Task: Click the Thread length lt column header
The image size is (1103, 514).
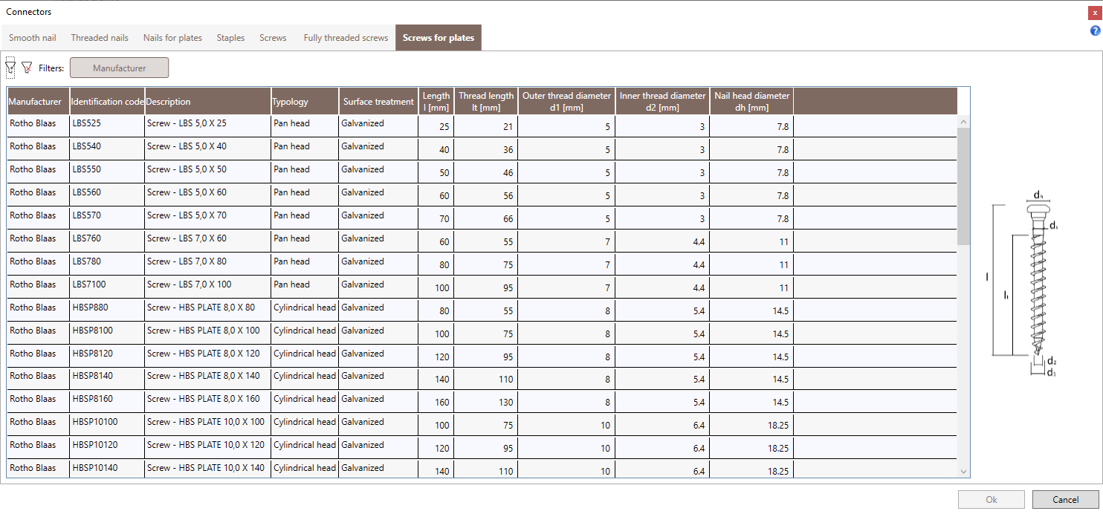Action: tap(486, 102)
